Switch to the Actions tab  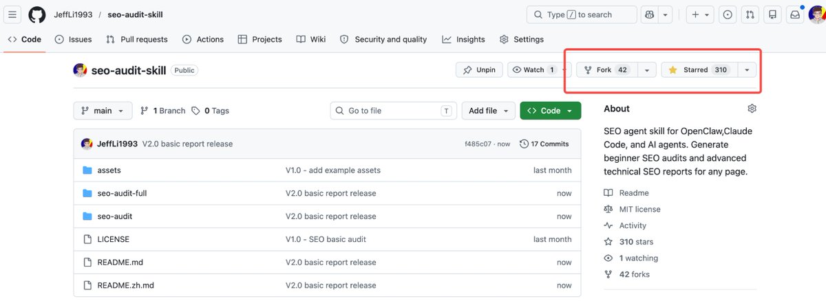[203, 39]
